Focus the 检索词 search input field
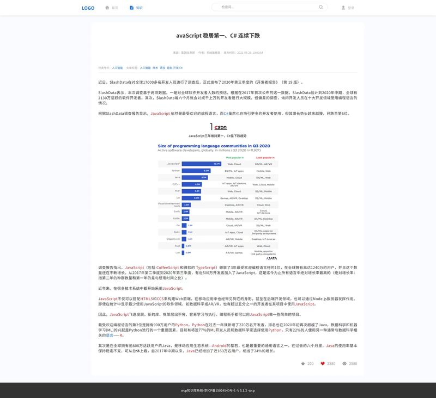This screenshot has height=398, width=436. (269, 7)
